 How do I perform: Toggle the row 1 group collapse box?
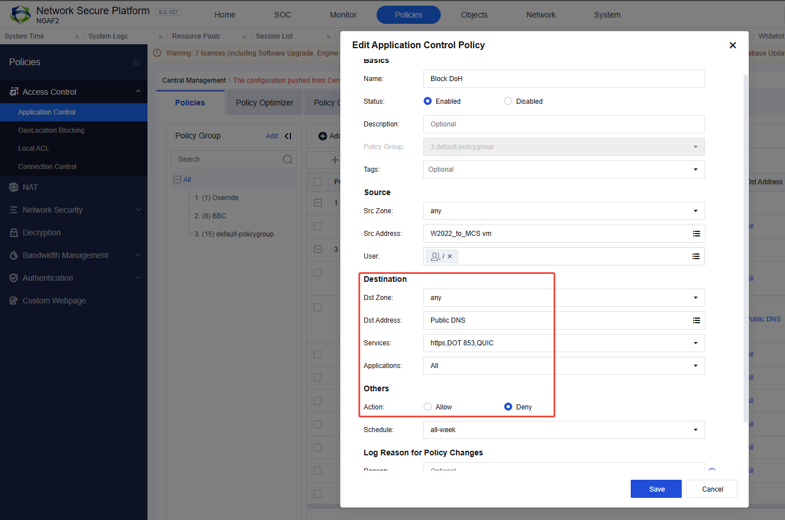(x=318, y=202)
